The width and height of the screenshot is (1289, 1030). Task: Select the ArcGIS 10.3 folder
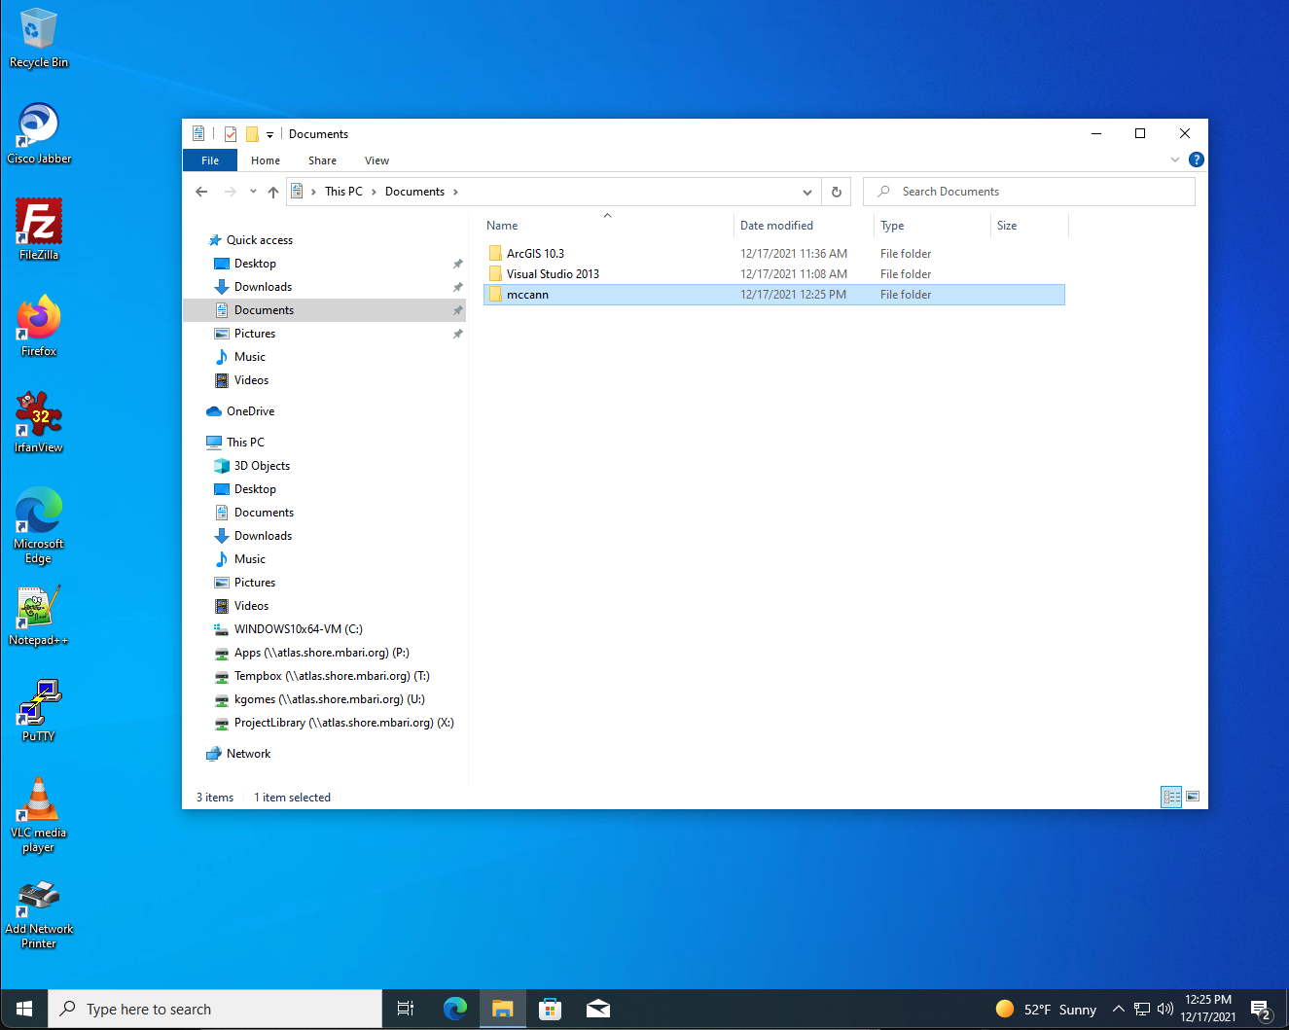tap(774, 254)
